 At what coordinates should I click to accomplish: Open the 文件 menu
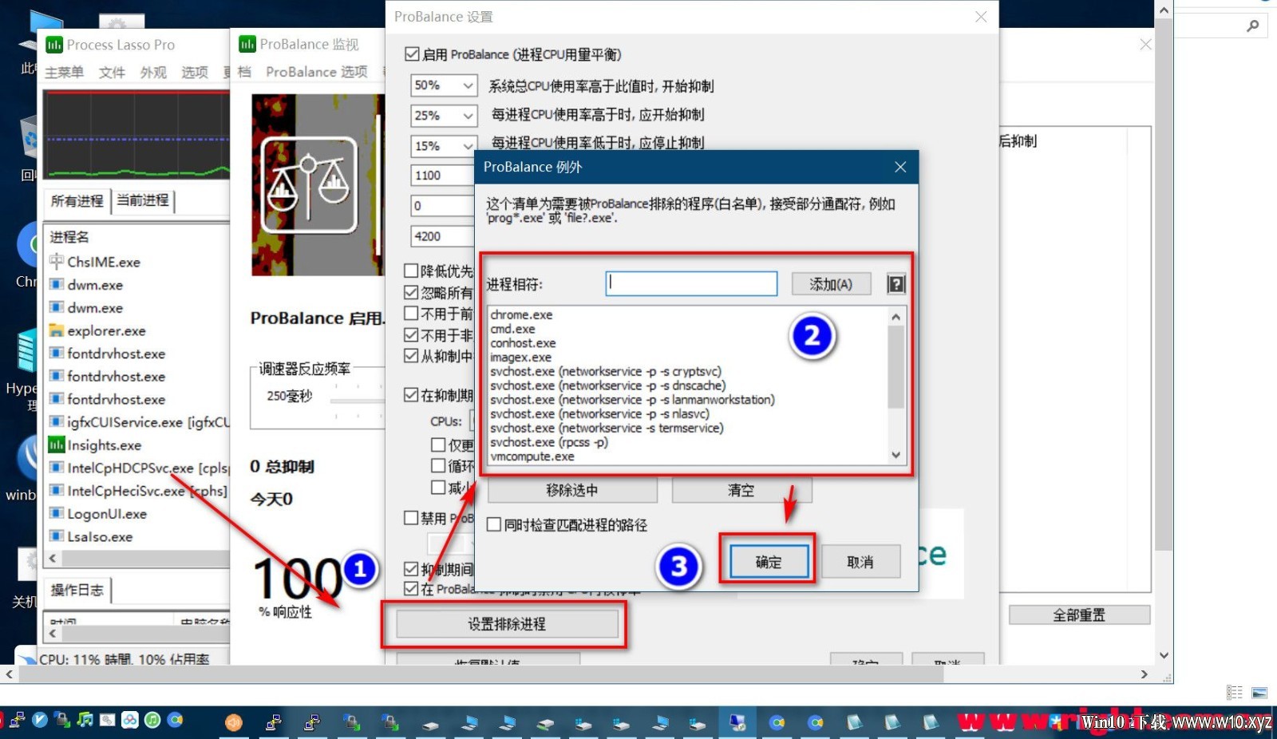[112, 73]
